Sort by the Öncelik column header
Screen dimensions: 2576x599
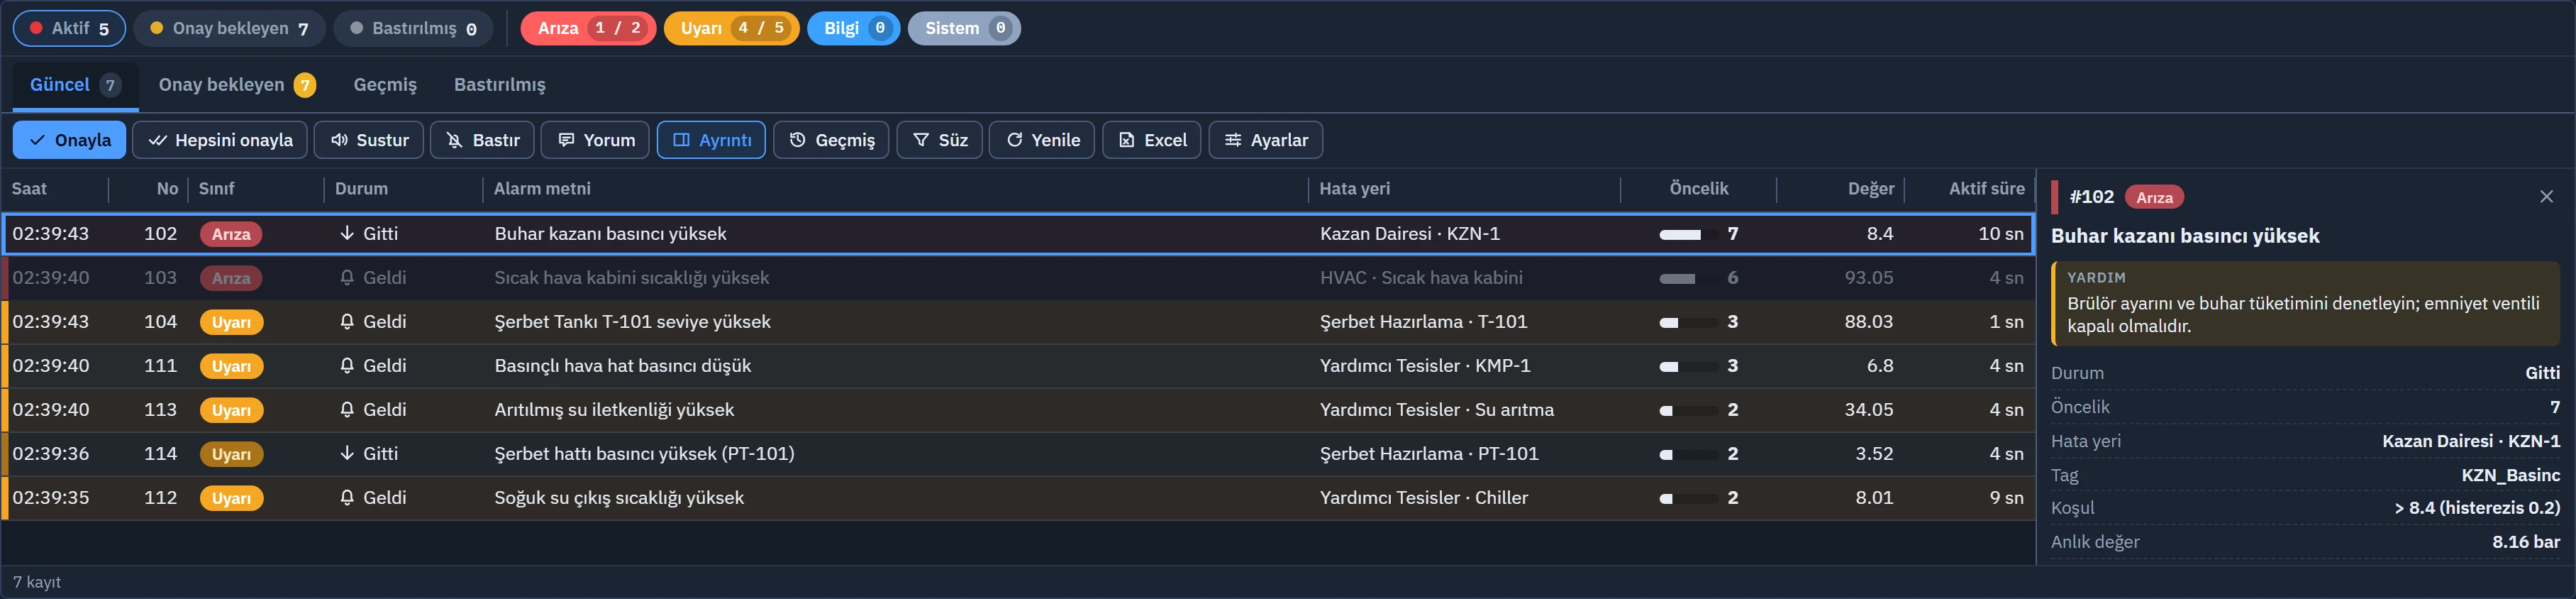[x=1698, y=189]
